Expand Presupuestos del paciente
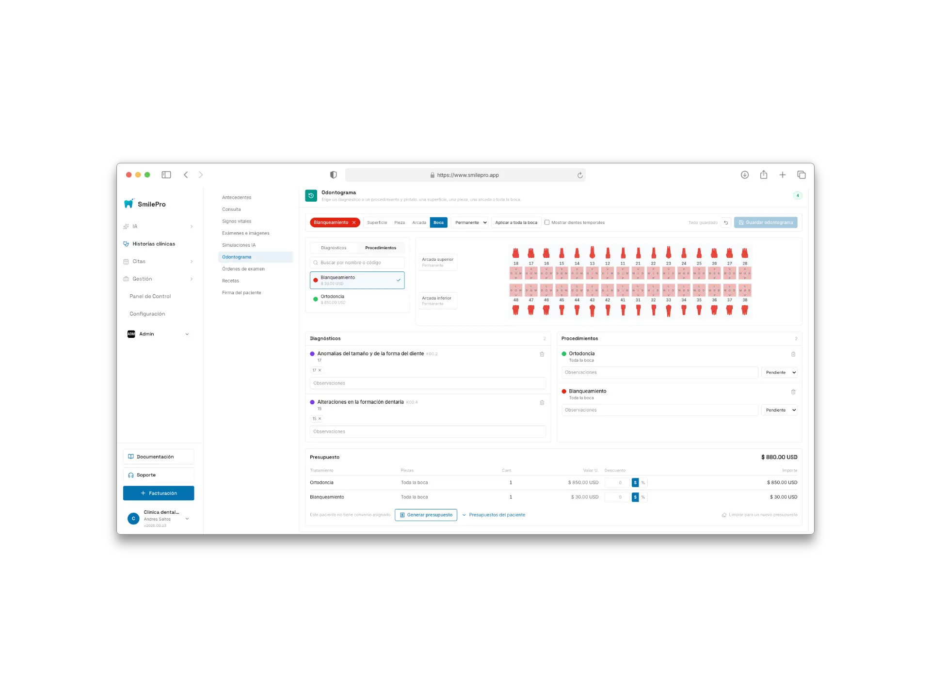This screenshot has height=698, width=931. click(494, 515)
